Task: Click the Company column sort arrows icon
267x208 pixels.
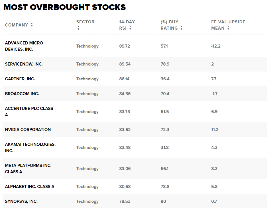Action: point(32,25)
